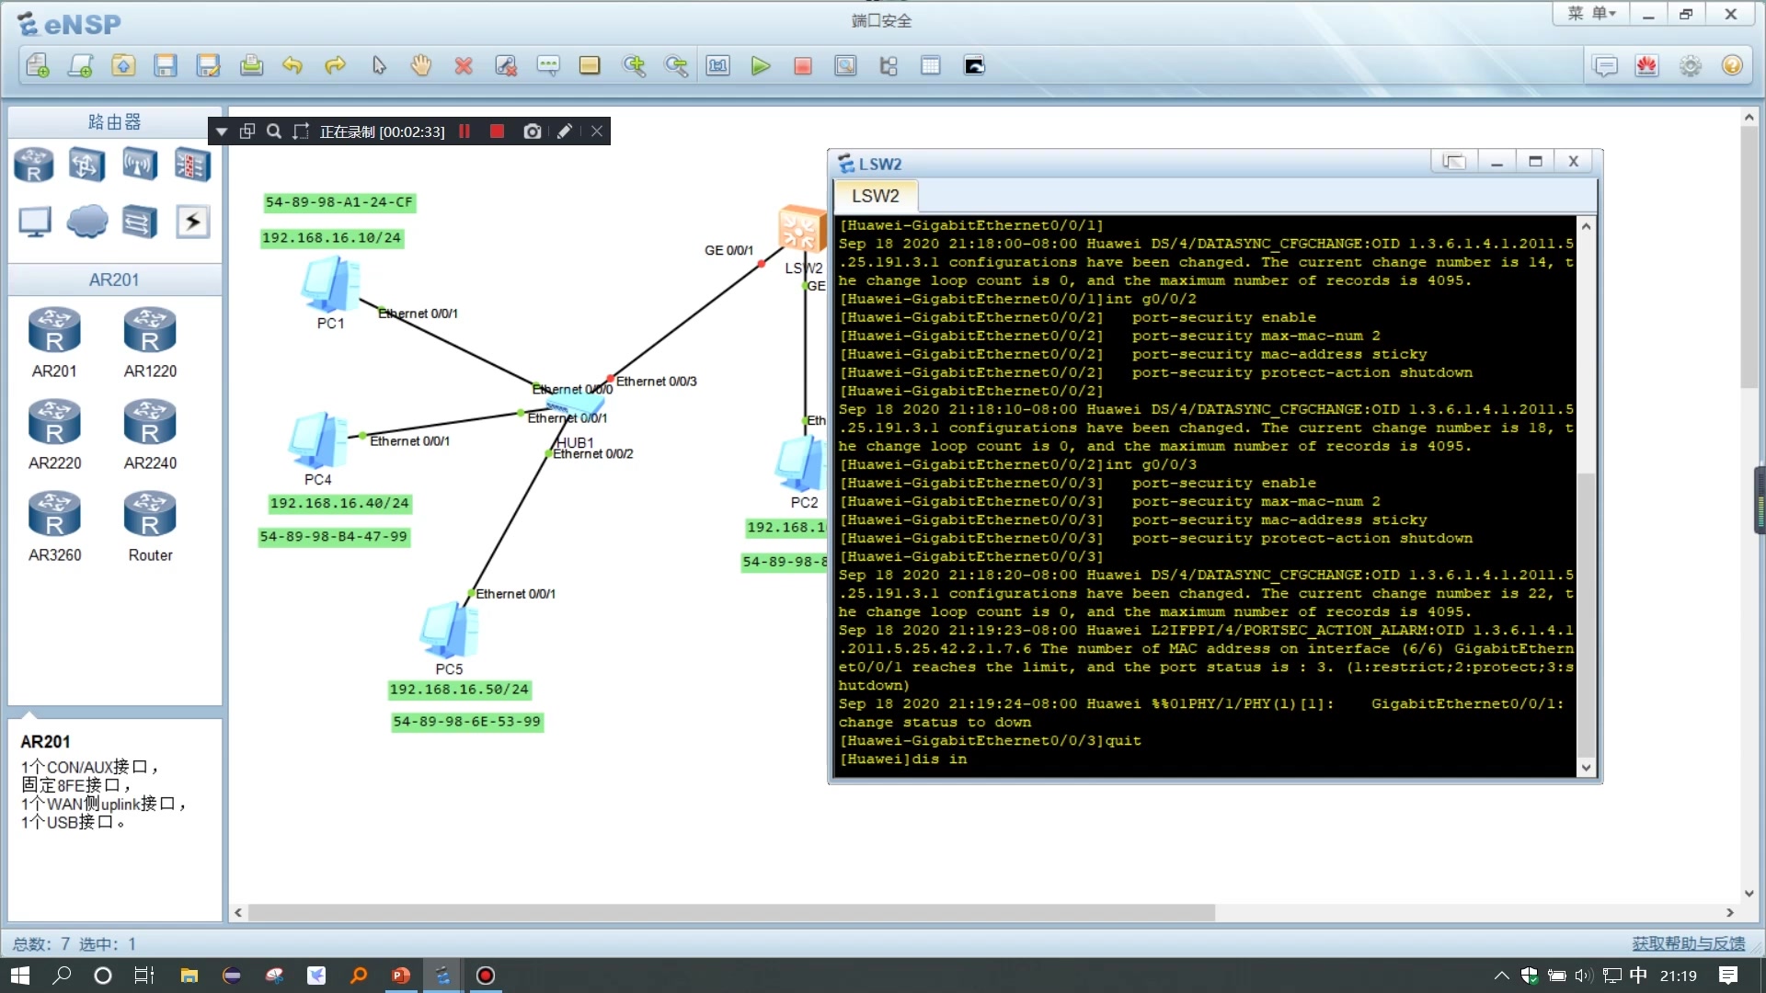Viewport: 1766px width, 993px height.
Task: Click the start all devices play icon
Action: 760,66
